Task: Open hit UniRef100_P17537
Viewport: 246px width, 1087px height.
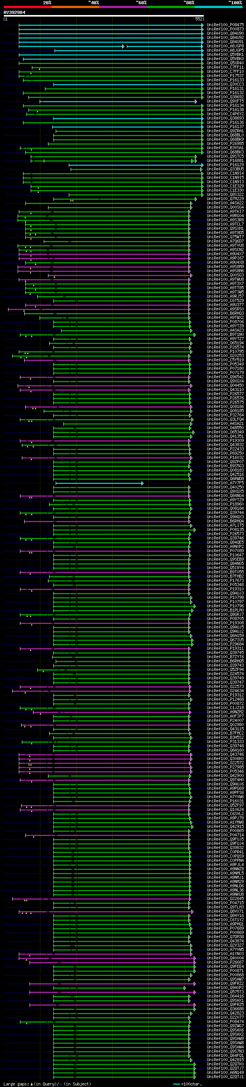Action: 225,76
